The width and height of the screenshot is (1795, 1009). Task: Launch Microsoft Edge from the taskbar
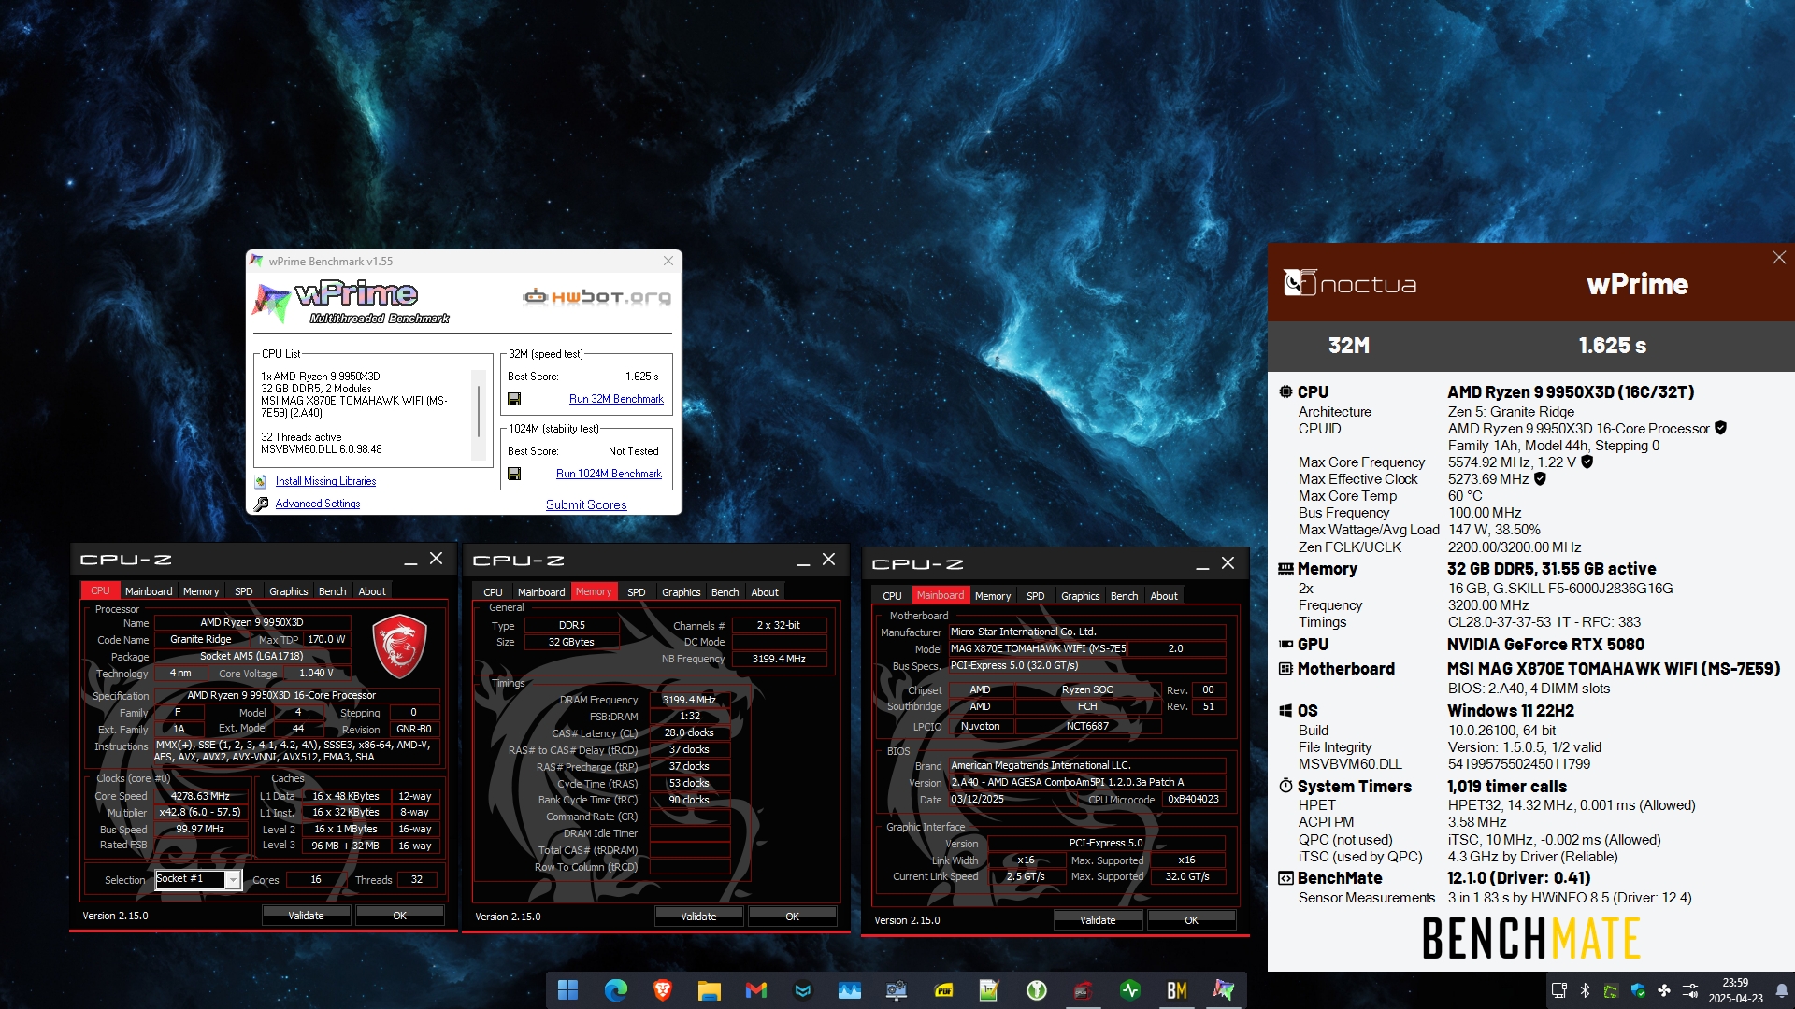click(615, 990)
